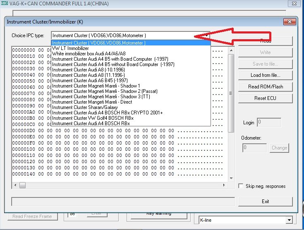This screenshot has width=304, height=230.
Task: Pick Instrument Cluster Audi A6 B45 (-1997)
Action: [88, 81]
